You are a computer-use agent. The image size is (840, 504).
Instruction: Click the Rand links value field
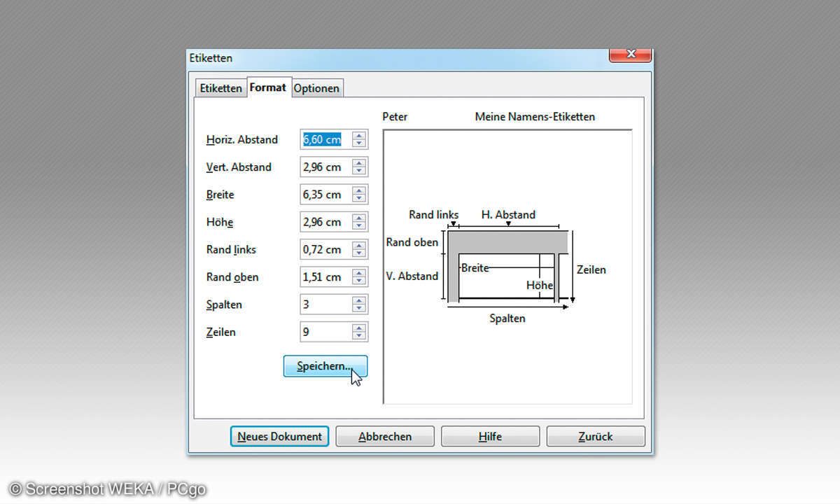coord(325,249)
